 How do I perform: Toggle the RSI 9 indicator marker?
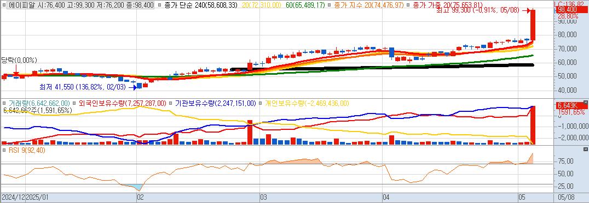pos(4,151)
